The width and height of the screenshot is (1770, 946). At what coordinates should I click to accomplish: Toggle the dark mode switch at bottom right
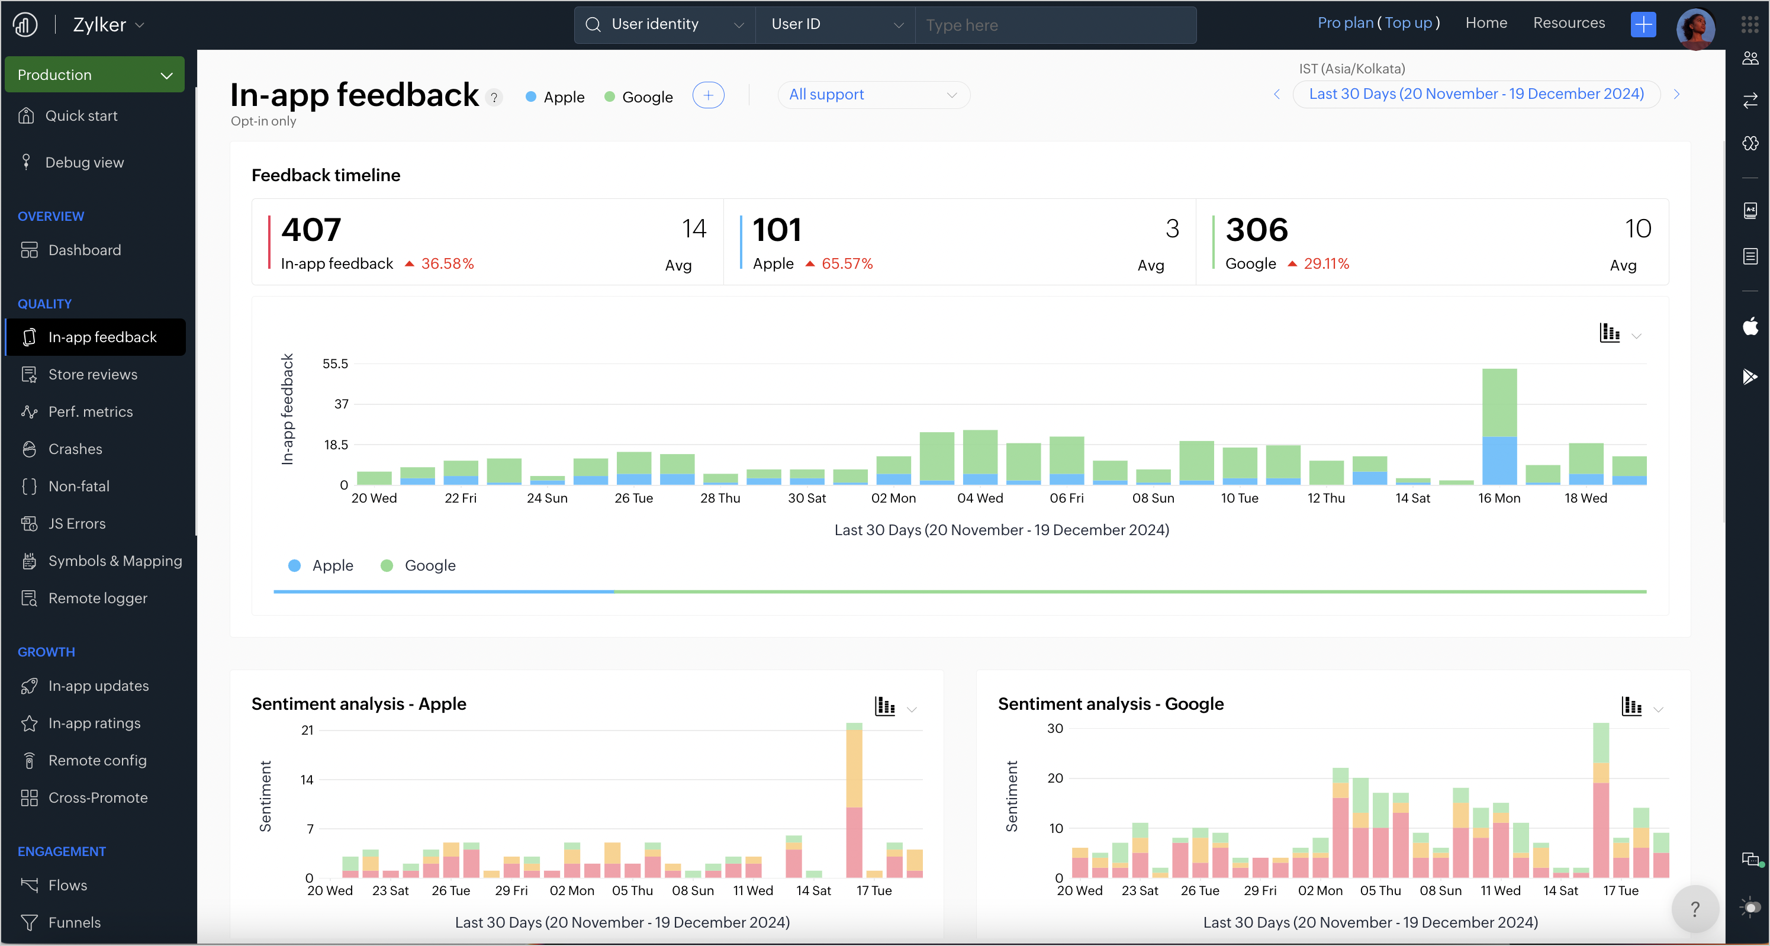coord(1750,907)
